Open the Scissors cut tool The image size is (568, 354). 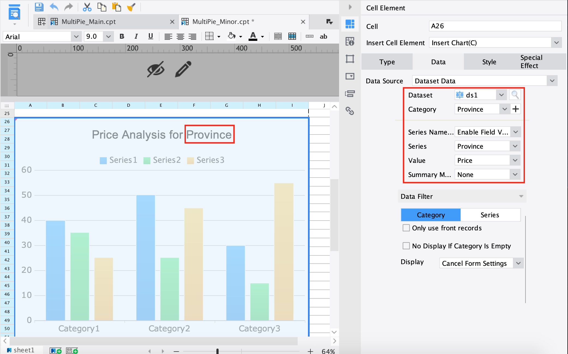click(87, 7)
